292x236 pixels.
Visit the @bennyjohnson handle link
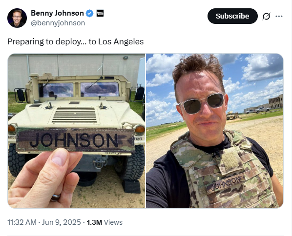coord(58,23)
